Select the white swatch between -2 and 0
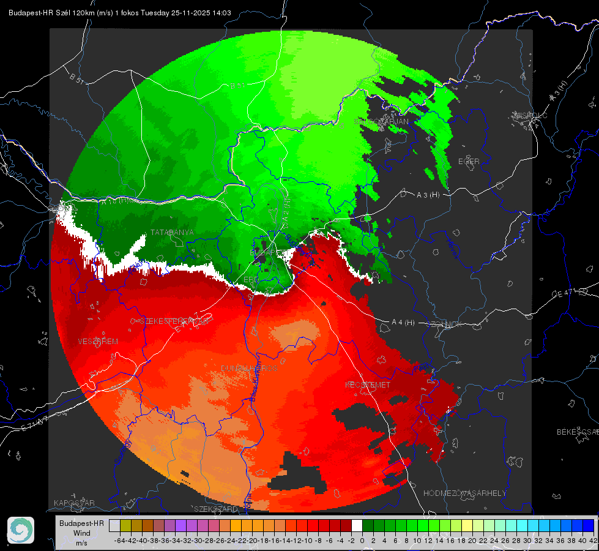Viewport: 599px width, 551px height. (357, 525)
